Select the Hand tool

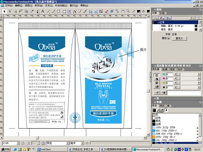pyautogui.click(x=123, y=11)
